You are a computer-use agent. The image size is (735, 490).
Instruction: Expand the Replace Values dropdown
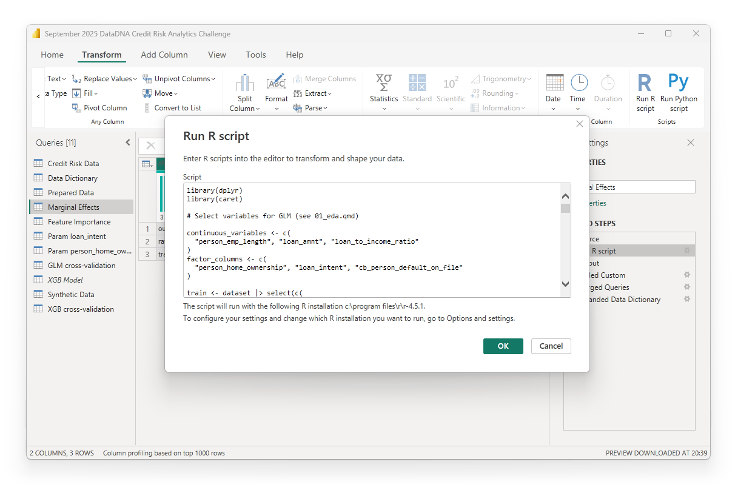(x=136, y=79)
